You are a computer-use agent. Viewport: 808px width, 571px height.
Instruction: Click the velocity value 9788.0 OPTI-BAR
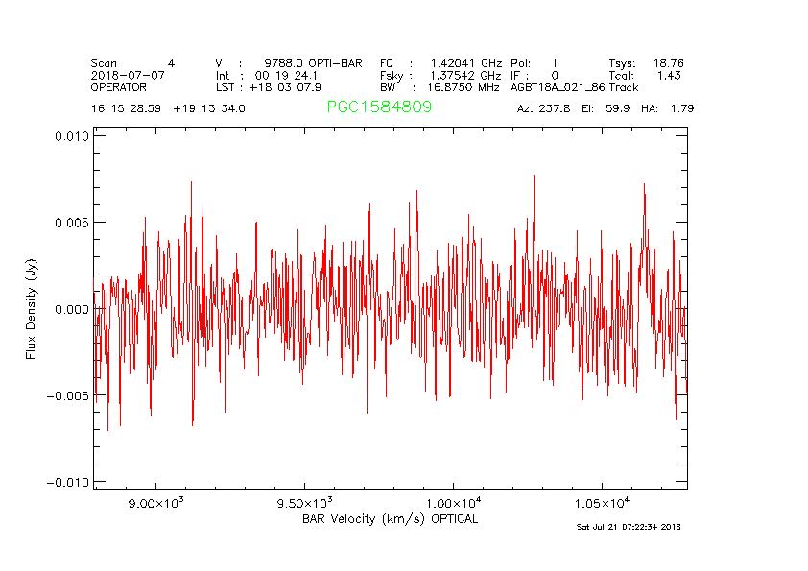(313, 63)
